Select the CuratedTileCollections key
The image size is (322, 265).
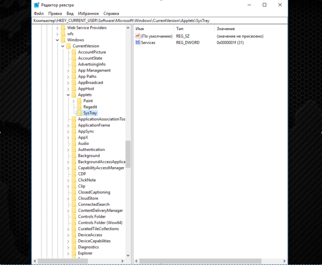pos(98,229)
